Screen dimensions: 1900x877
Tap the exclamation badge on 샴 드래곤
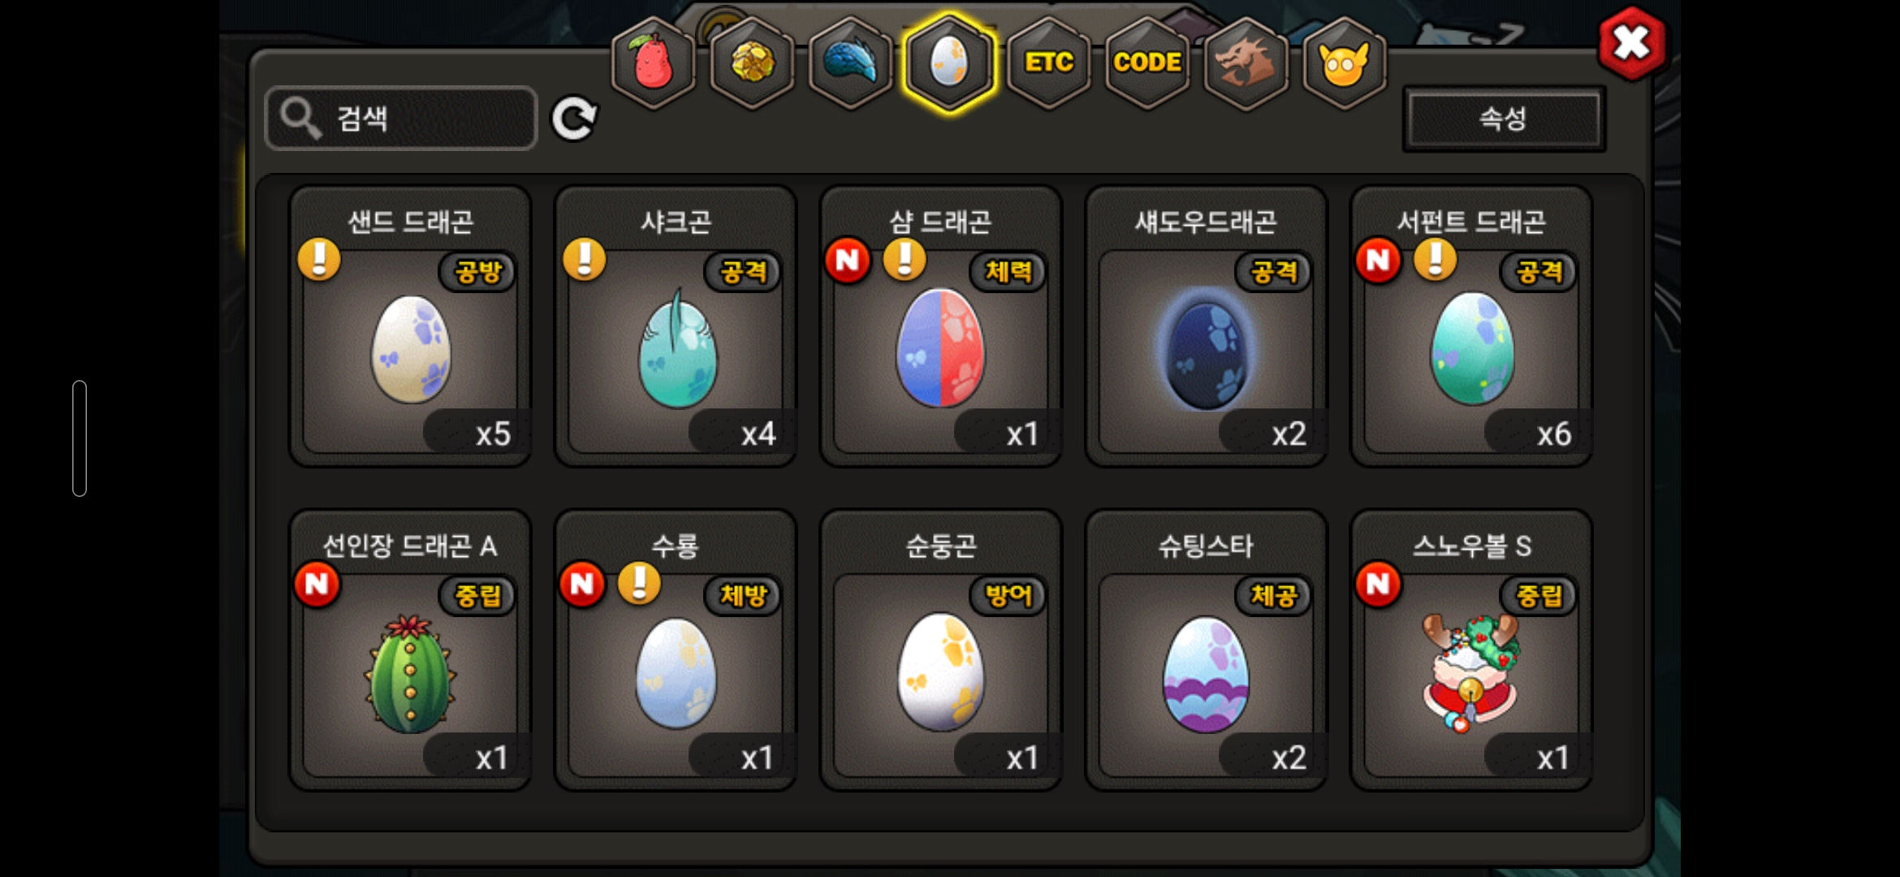(x=905, y=260)
